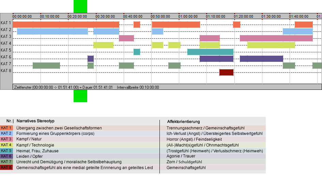
Task: Click the KAT 1 row header in timeline
Action: 6,23
